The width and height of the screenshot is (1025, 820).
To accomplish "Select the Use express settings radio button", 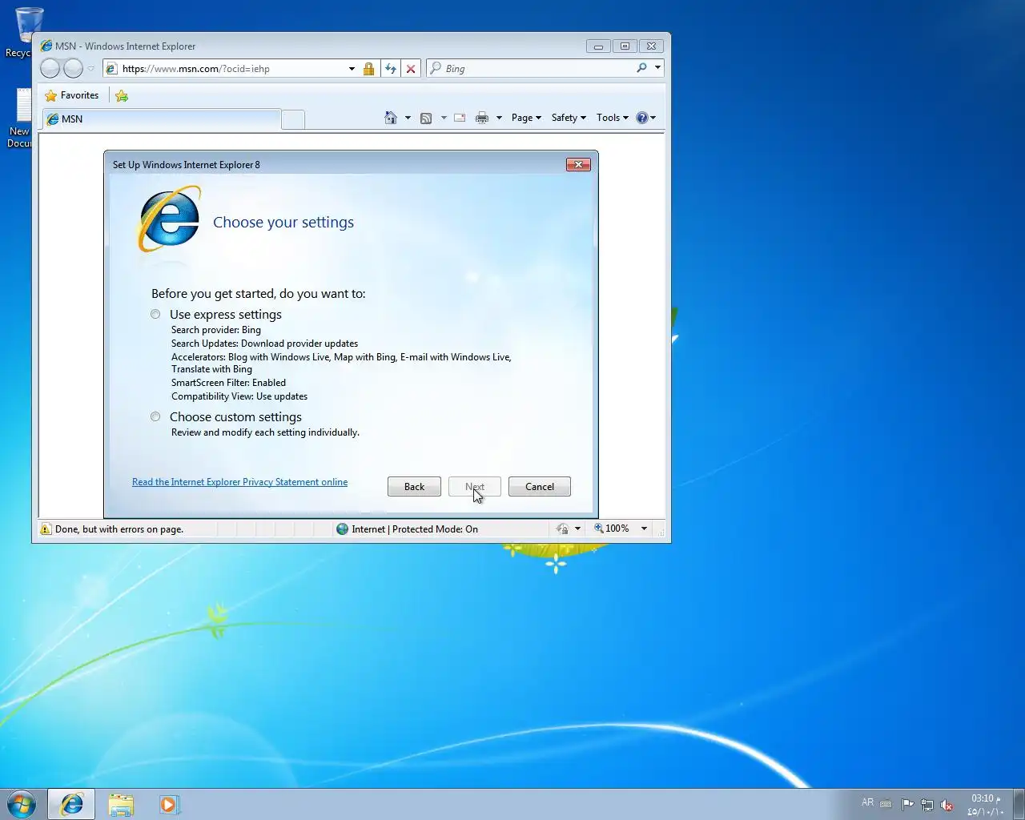I will coord(155,314).
